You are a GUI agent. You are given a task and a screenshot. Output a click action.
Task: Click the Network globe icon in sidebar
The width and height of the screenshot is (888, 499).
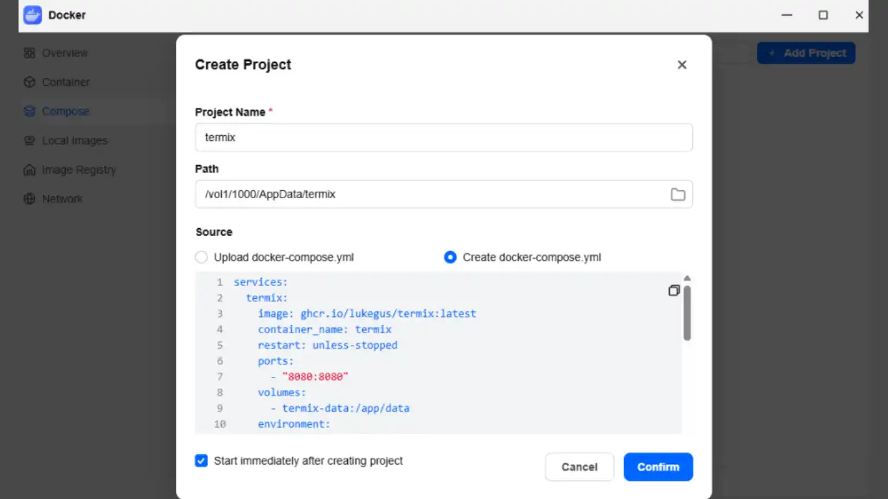[29, 199]
